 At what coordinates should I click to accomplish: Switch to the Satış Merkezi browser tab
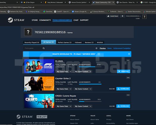(55, 2)
